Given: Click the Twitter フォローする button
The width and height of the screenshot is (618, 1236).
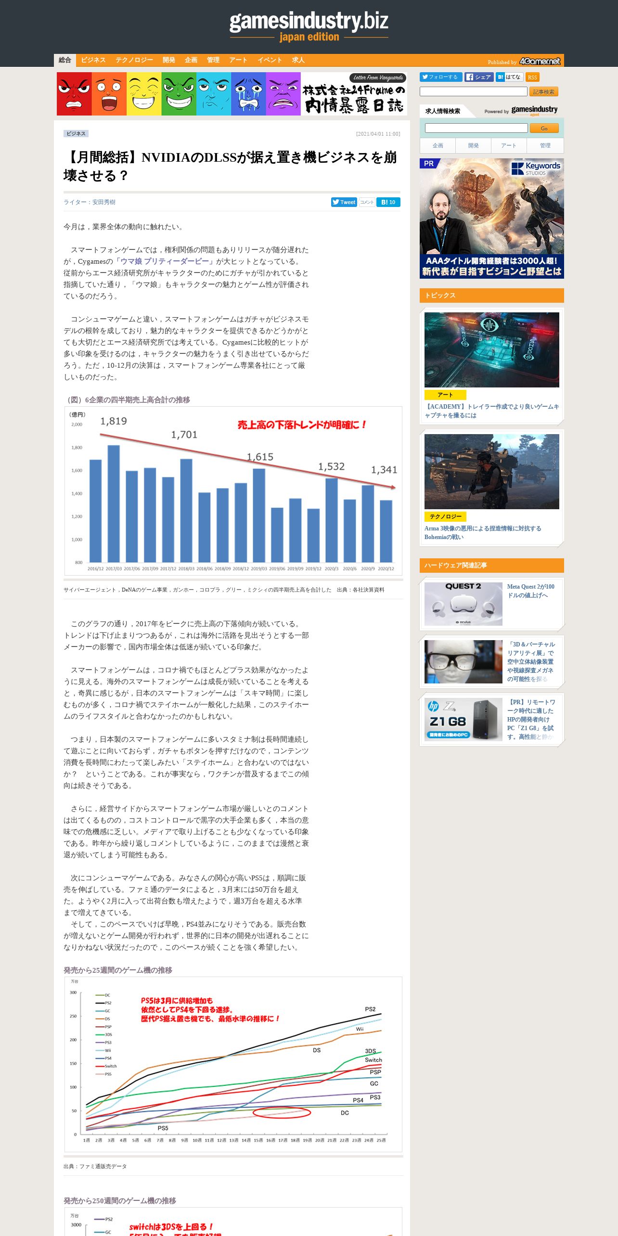Looking at the screenshot, I should click(441, 77).
